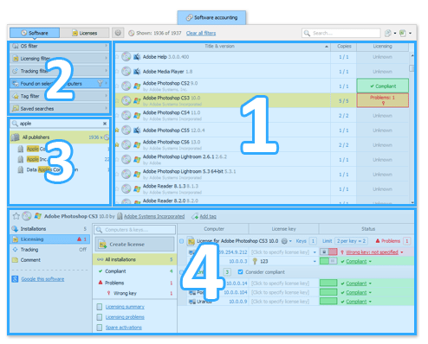Expand the Saved searches section
Image resolution: width=428 pixels, height=344 pixels.
60,109
